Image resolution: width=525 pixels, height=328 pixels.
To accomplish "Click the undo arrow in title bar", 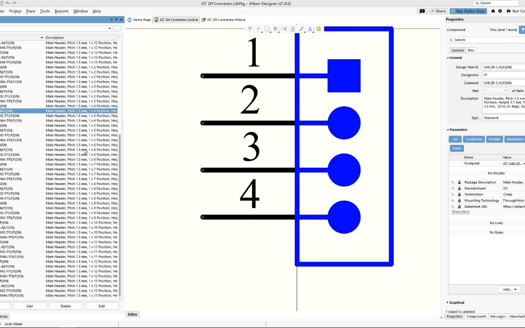I will [8, 3].
